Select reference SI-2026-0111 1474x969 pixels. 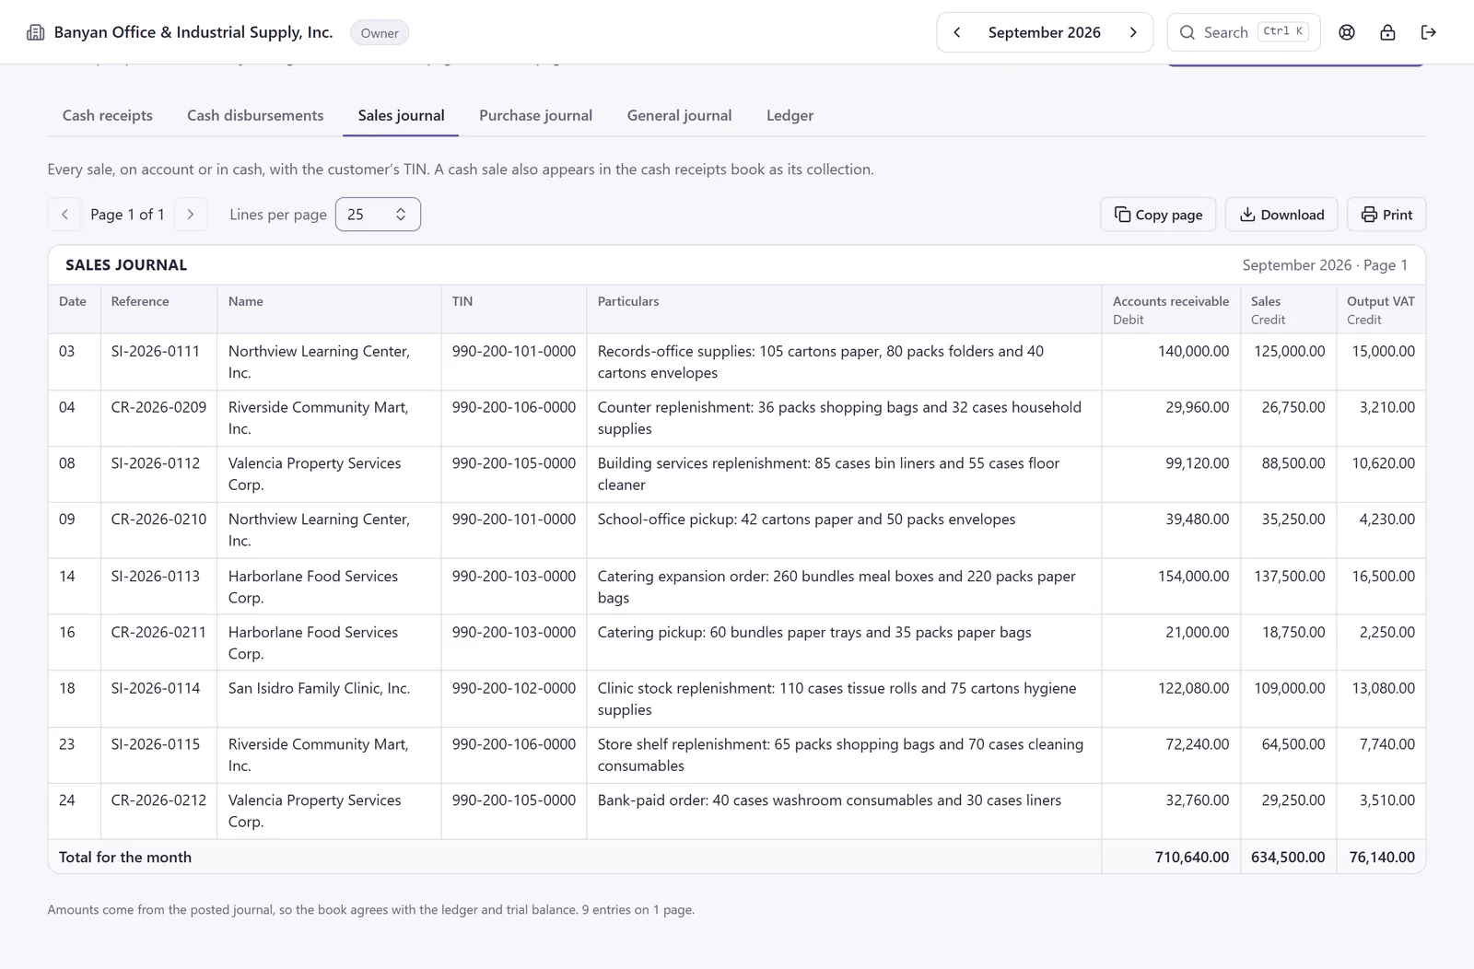(155, 351)
